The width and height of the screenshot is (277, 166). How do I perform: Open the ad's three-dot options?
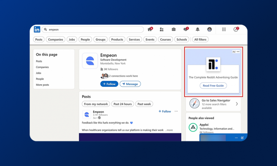(x=238, y=52)
